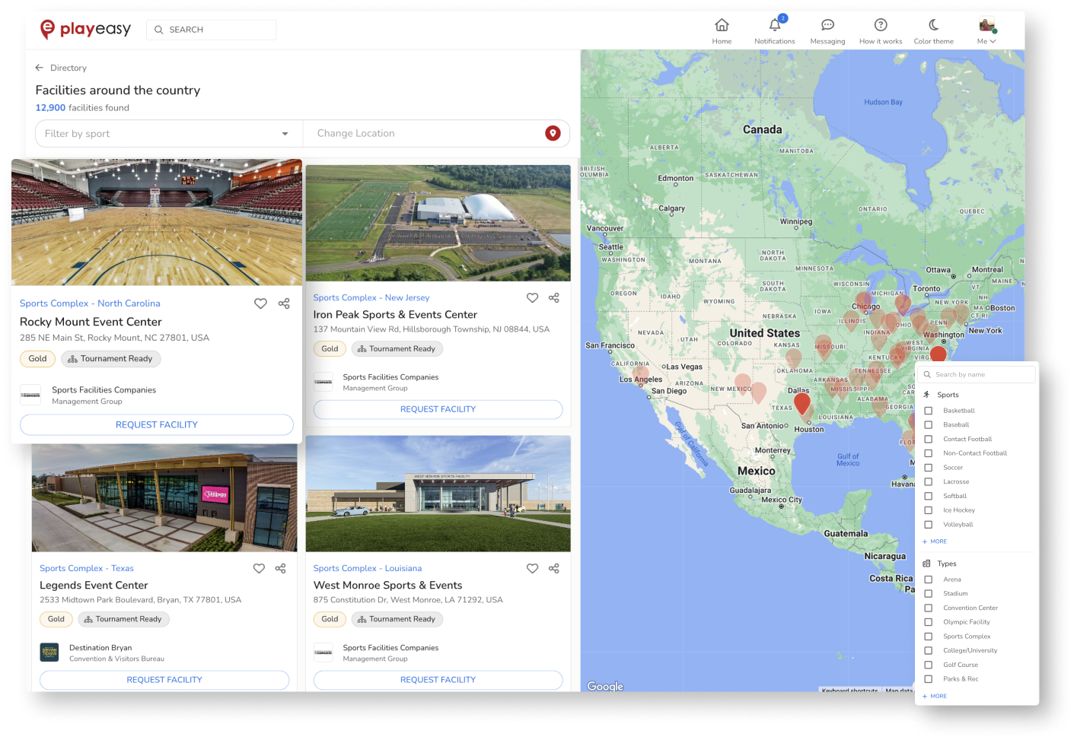Image resolution: width=1074 pixels, height=740 pixels.
Task: Expand MORE under Sports list
Action: click(x=935, y=542)
